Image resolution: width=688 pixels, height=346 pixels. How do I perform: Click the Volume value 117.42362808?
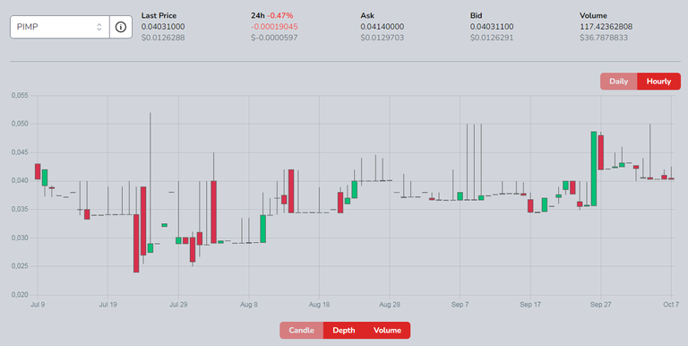tap(606, 27)
